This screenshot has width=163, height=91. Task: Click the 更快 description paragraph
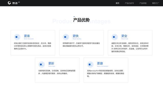coord(81,44)
